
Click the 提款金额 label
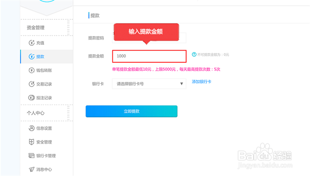[x=96, y=56]
